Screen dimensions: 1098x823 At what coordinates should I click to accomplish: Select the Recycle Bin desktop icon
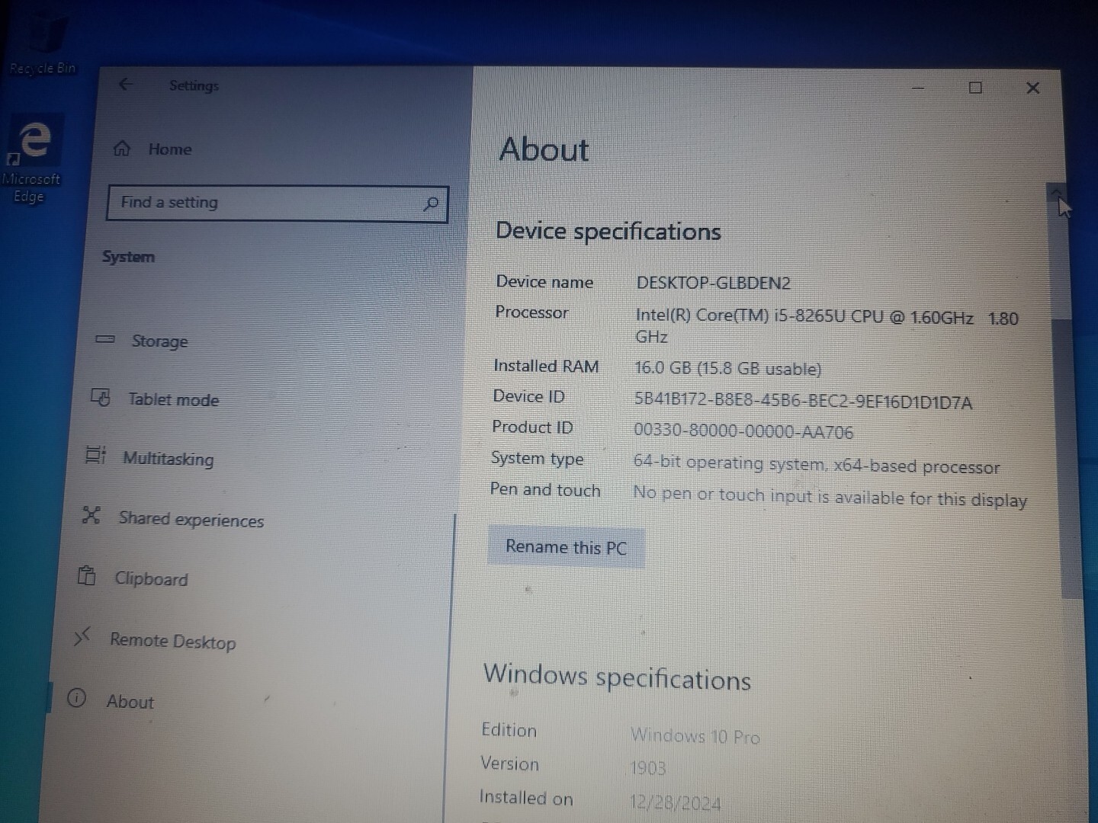(x=43, y=42)
